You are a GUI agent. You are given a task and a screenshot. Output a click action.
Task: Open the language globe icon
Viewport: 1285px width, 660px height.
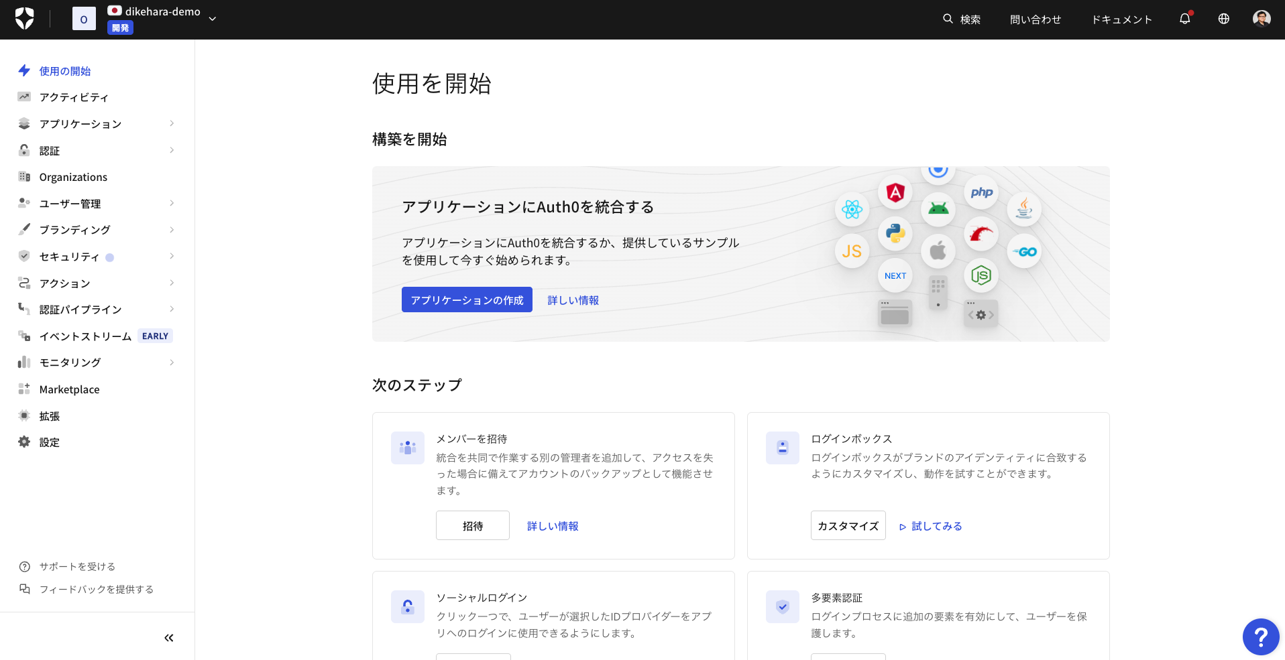pyautogui.click(x=1223, y=19)
